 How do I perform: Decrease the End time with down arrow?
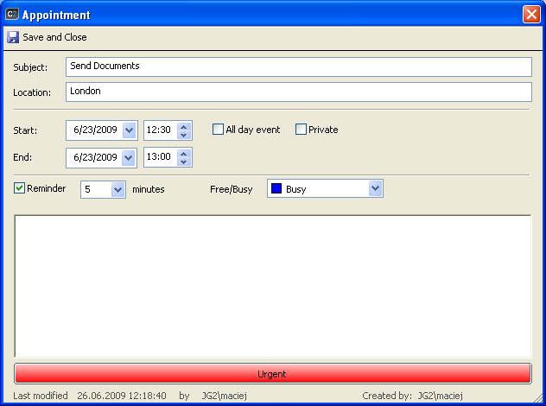coord(184,162)
